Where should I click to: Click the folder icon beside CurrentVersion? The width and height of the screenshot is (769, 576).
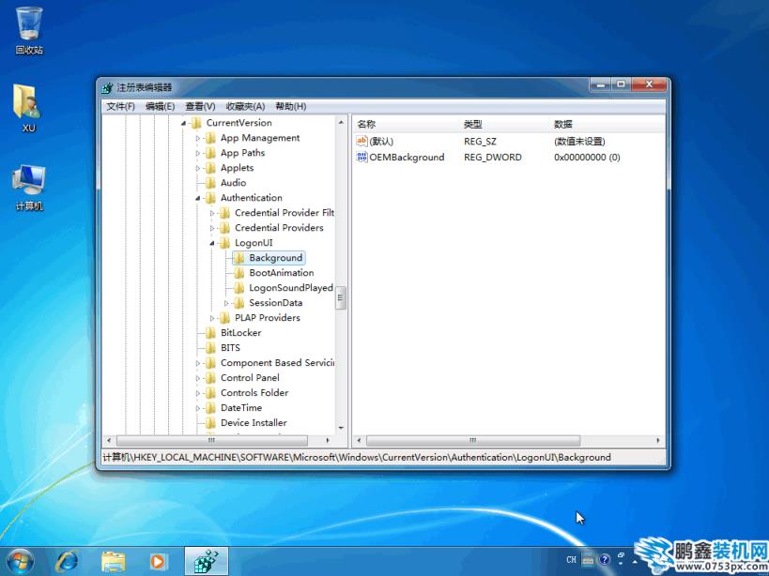[196, 123]
